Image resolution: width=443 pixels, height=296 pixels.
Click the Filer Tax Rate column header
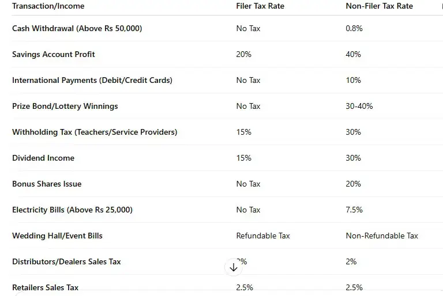point(260,6)
